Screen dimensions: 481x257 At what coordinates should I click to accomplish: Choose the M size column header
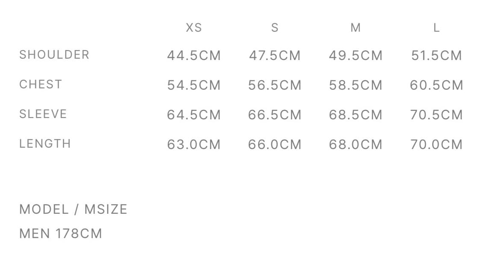[355, 28]
